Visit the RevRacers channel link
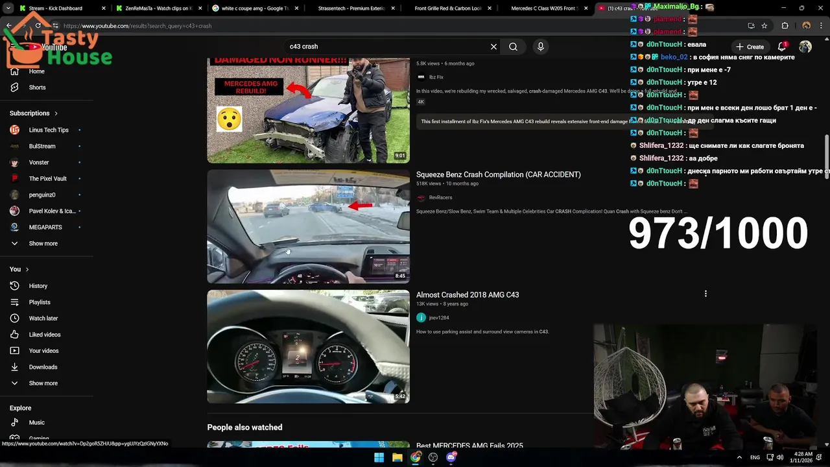 tap(440, 197)
